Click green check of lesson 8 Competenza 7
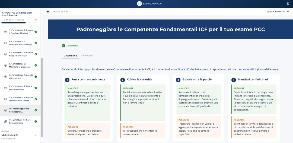 pos(36,88)
